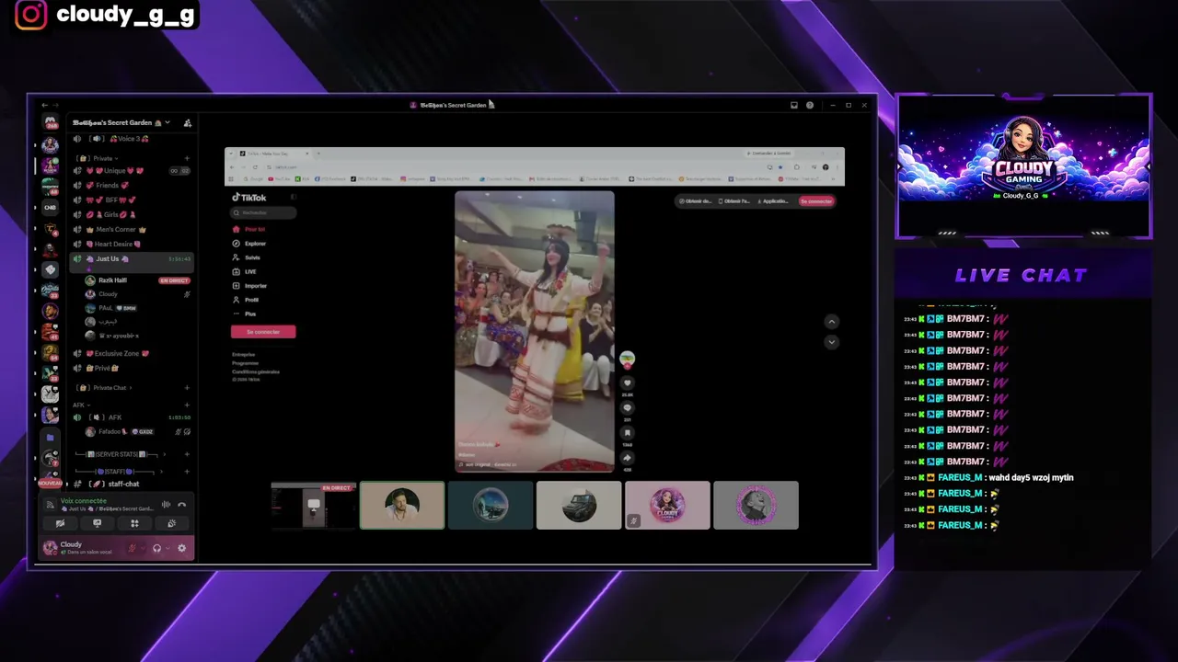Add channel to Private Chat category
The image size is (1178, 662).
[x=187, y=388]
